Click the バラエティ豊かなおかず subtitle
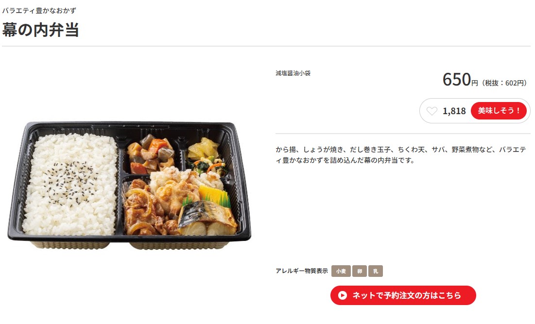 39,11
